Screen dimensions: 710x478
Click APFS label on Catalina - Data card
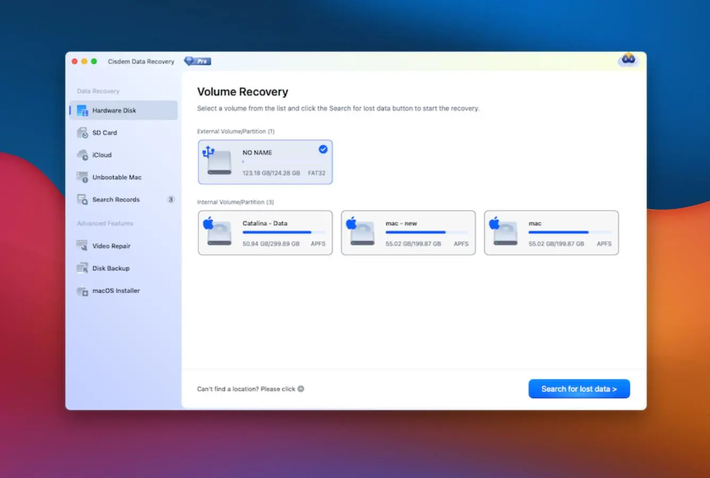pyautogui.click(x=318, y=244)
